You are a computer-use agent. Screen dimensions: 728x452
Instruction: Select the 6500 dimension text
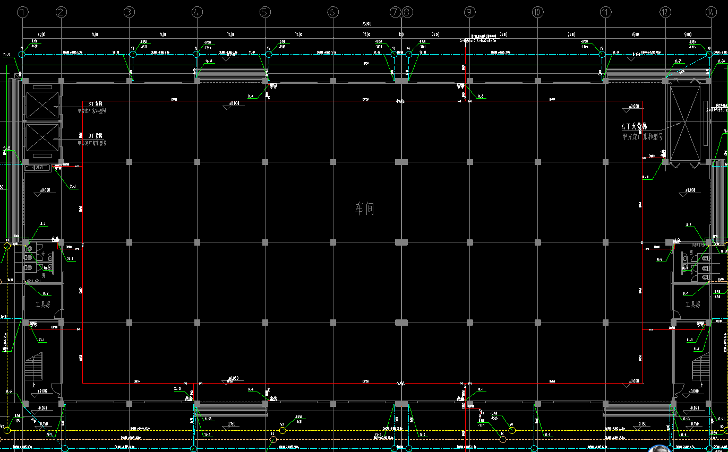[635, 34]
